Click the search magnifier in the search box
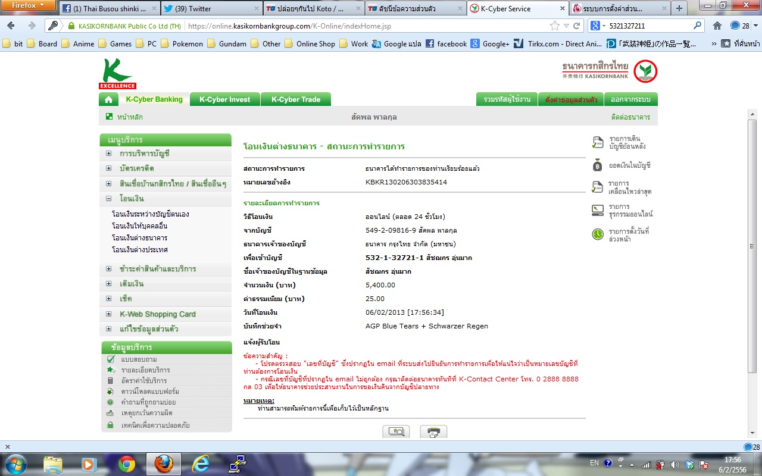 (698, 26)
